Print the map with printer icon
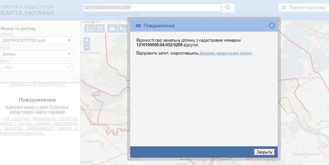Viewport: 329px width, 165px height. (112, 28)
